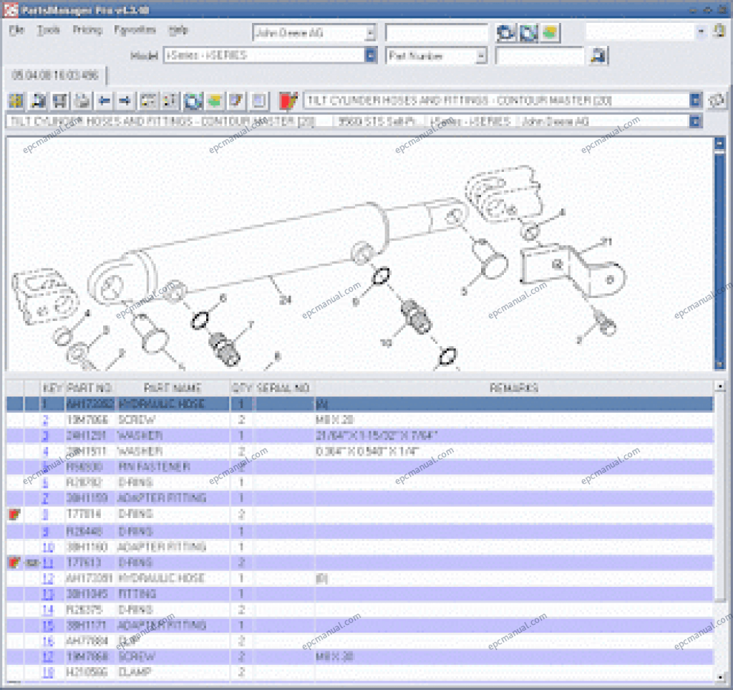Click the red bookmark icon beside the figure title
The height and width of the screenshot is (690, 733).
pos(288,100)
